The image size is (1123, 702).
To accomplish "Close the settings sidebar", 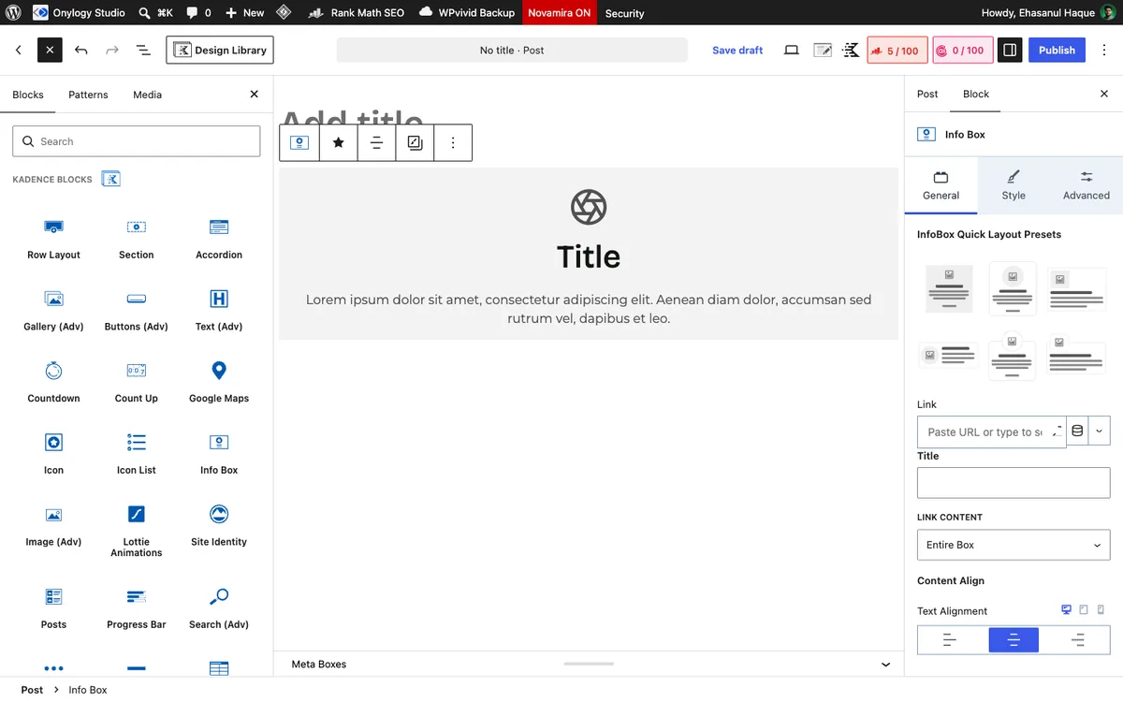I will [x=1104, y=94].
